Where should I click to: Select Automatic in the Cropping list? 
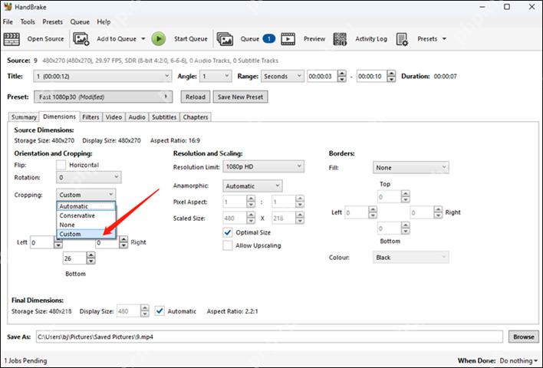86,206
